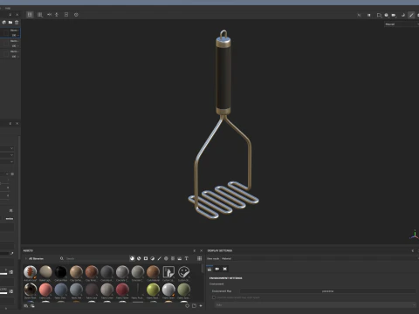Image resolution: width=419 pixels, height=314 pixels.
Task: Filter assets by the half-shaded filters icon
Action: click(153, 258)
